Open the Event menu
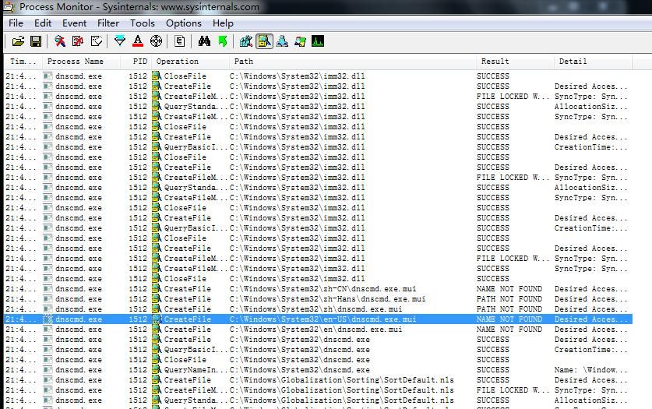Image resolution: width=652 pixels, height=409 pixels. pyautogui.click(x=75, y=23)
